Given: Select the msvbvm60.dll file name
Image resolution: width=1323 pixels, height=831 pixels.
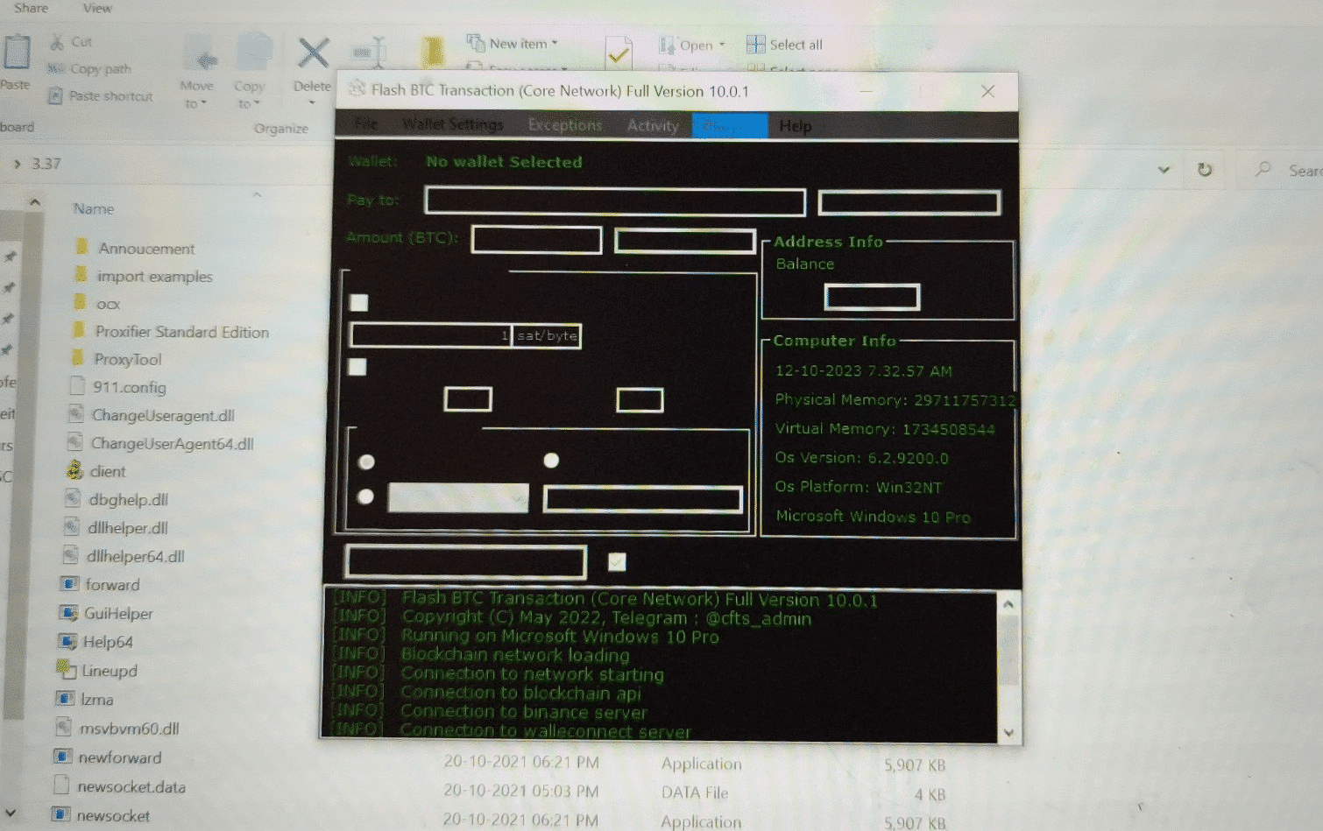Looking at the screenshot, I should pos(130,729).
